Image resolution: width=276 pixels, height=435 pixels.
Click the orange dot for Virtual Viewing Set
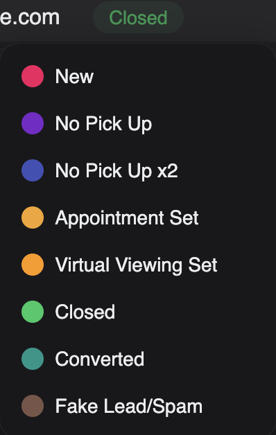[33, 265]
